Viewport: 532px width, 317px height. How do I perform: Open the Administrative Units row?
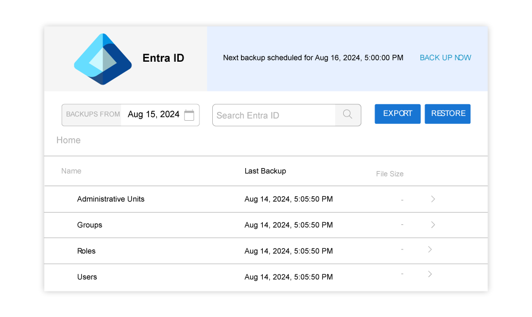coord(266,199)
